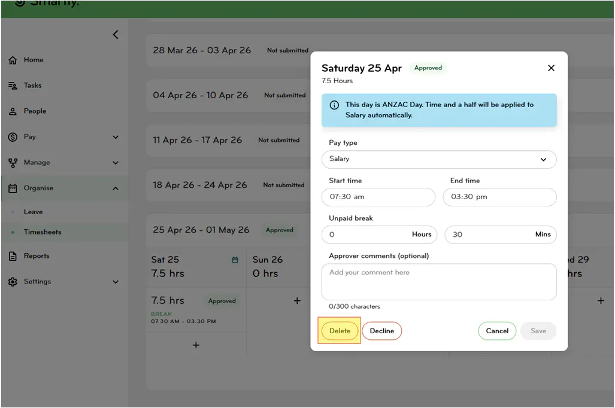This screenshot has width=615, height=408.
Task: Click the Start time field 07:30 am
Action: [x=378, y=197]
